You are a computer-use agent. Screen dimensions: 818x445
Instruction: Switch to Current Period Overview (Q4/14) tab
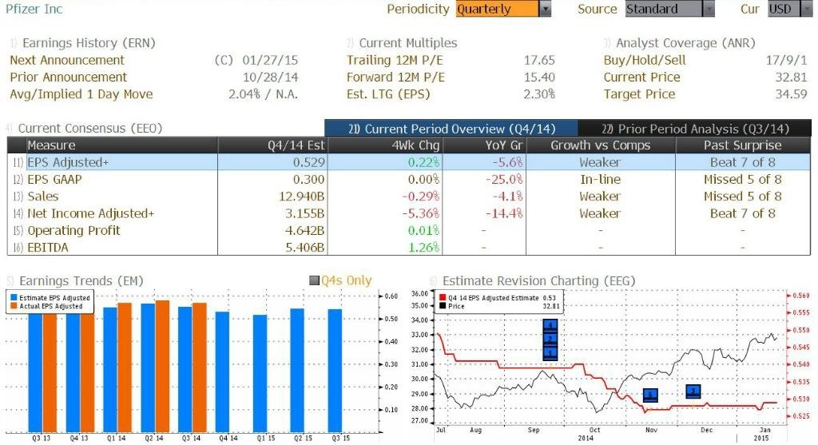(451, 129)
